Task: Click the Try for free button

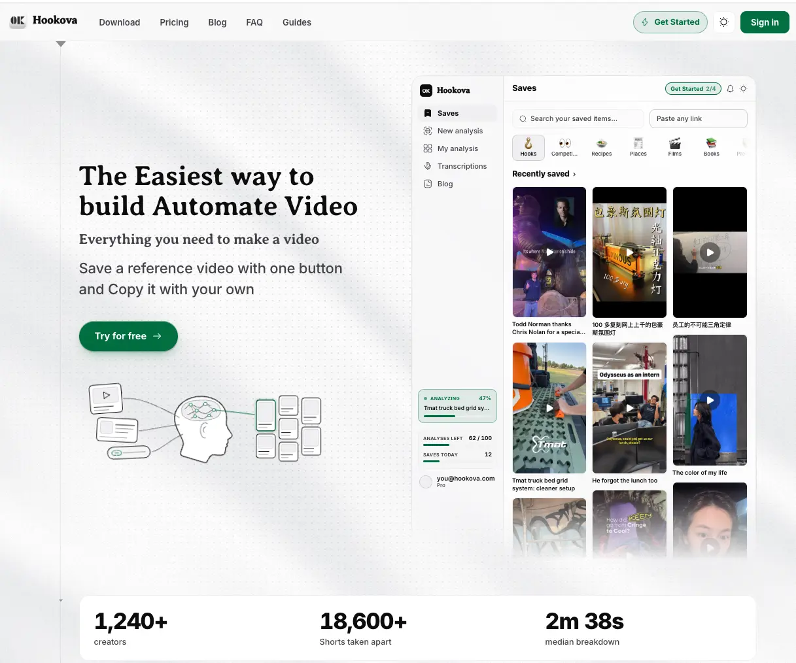Action: (x=128, y=336)
